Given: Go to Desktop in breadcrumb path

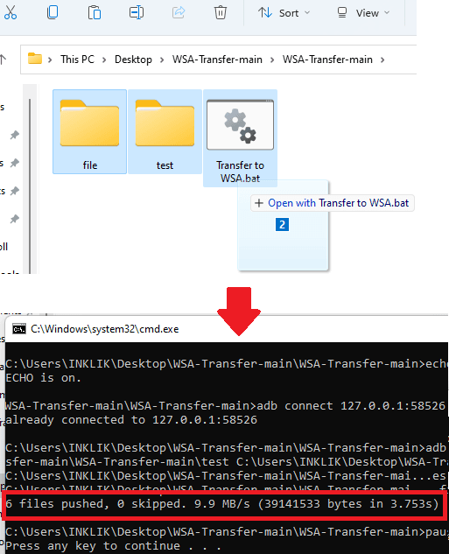Looking at the screenshot, I should coord(133,60).
